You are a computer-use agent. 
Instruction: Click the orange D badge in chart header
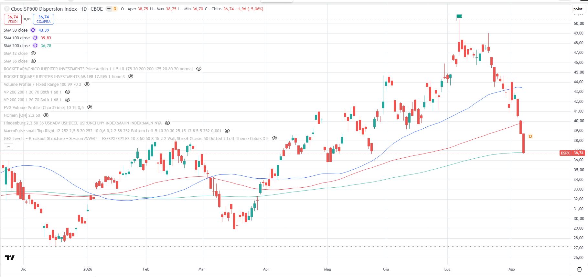click(115, 9)
